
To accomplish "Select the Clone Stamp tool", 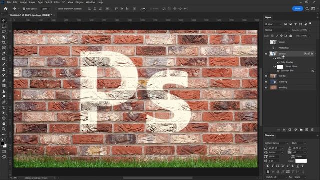I will click(4, 69).
